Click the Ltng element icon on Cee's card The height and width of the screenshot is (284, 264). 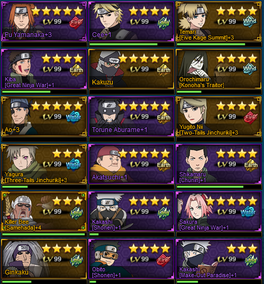tap(163, 23)
